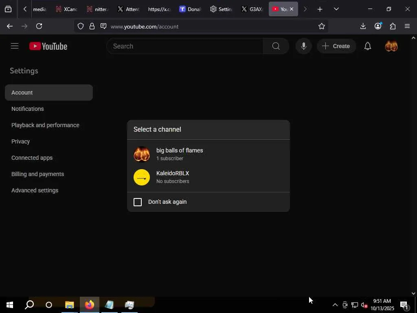This screenshot has height=313, width=417.
Task: Switch to the Settin tab
Action: [221, 9]
